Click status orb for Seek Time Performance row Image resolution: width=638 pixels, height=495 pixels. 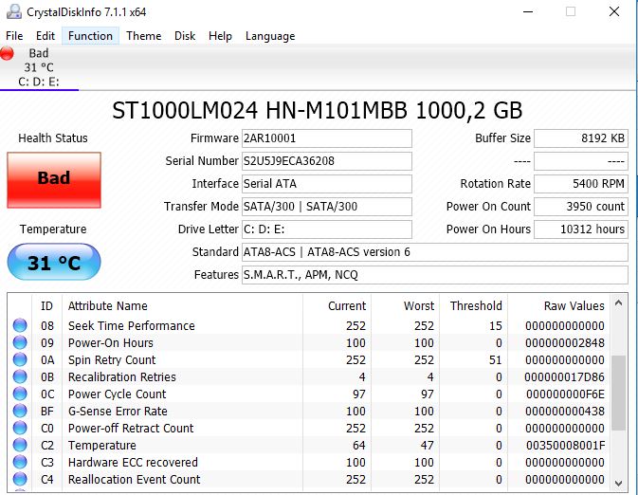(x=20, y=325)
